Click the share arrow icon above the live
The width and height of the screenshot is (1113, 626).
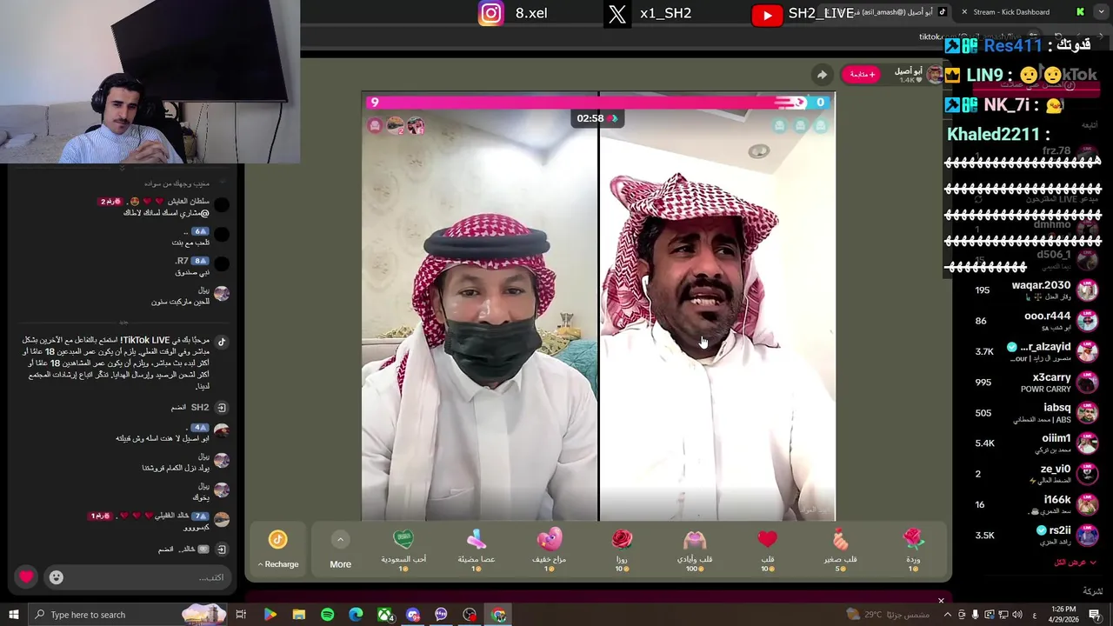[x=821, y=75]
